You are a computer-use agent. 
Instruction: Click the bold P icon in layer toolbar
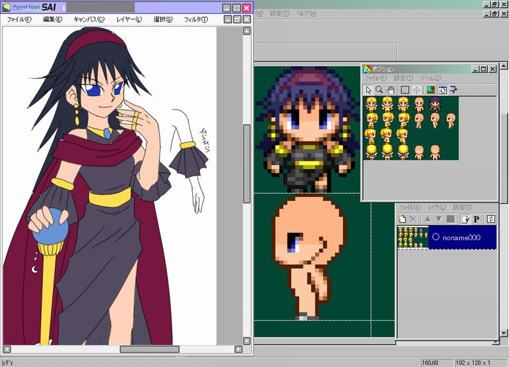point(477,220)
